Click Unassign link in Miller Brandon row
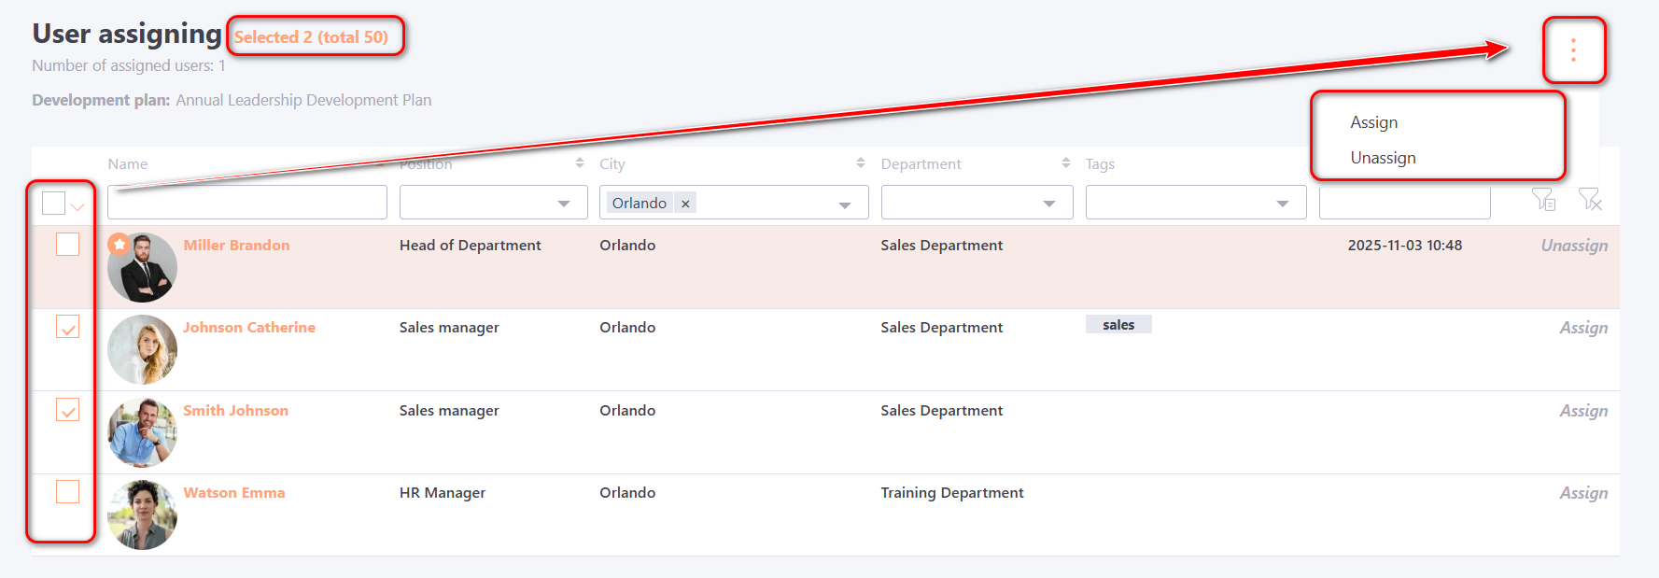The width and height of the screenshot is (1659, 578). [1574, 246]
